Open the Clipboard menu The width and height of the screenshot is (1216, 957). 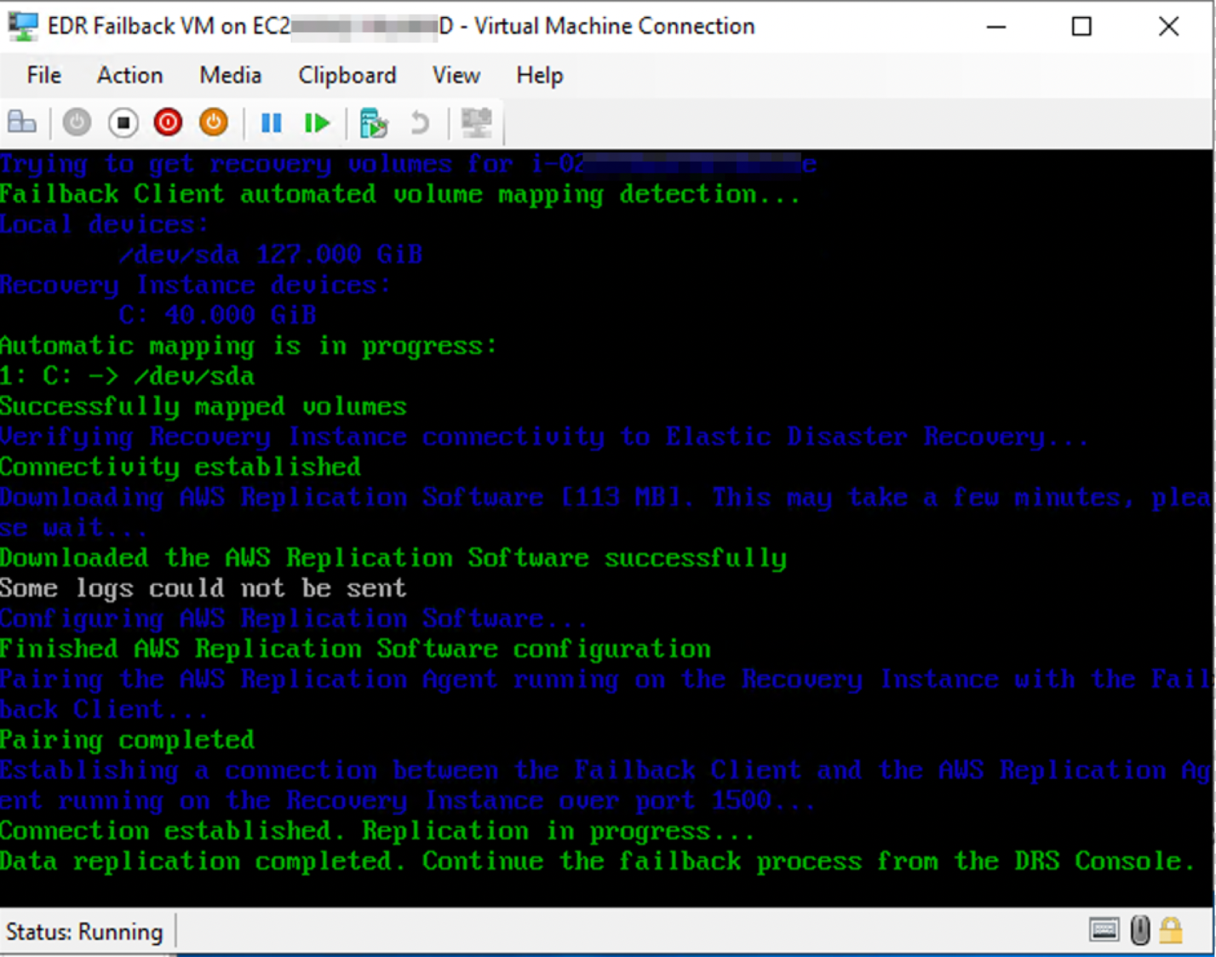(347, 75)
